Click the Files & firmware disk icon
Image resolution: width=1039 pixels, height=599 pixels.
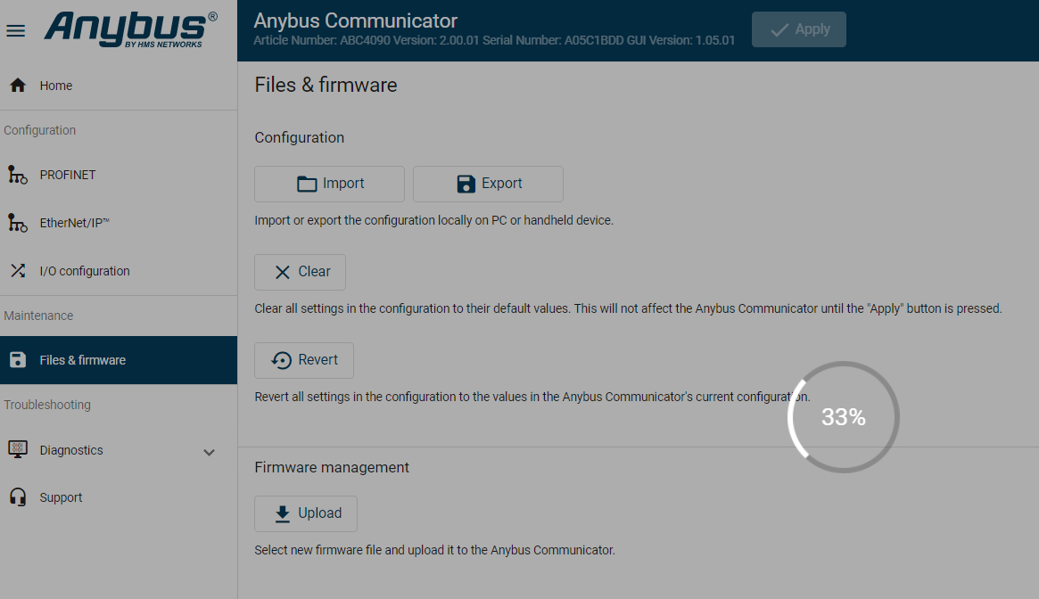point(18,360)
